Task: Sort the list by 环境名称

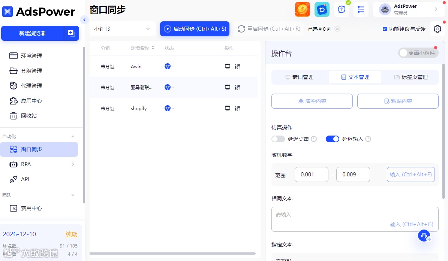Action: tap(153, 48)
